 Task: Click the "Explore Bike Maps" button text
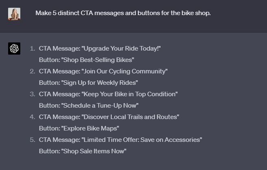pos(79,128)
